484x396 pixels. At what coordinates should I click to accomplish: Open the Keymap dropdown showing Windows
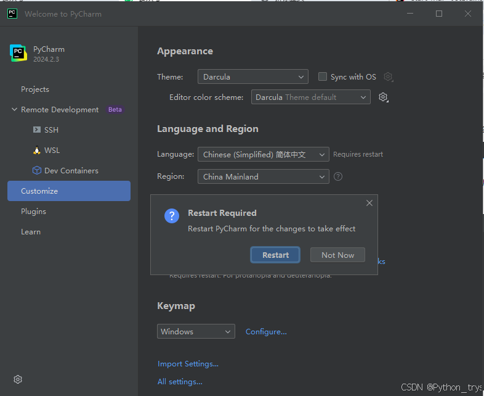click(196, 331)
